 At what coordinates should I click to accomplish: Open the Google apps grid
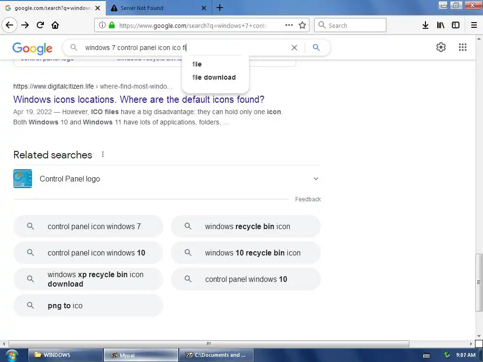[x=462, y=47]
